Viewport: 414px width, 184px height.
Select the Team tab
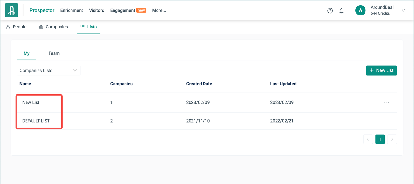(x=54, y=53)
